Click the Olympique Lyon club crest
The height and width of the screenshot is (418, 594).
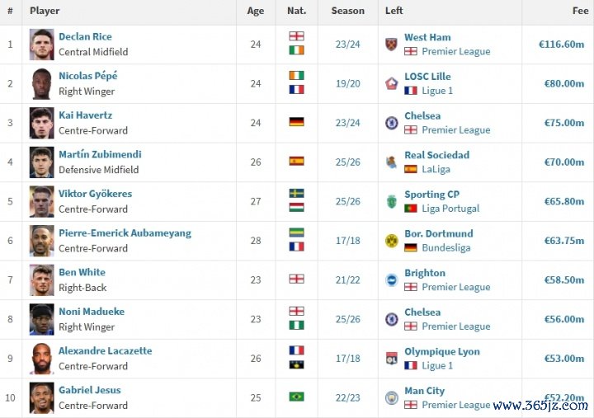click(x=391, y=359)
